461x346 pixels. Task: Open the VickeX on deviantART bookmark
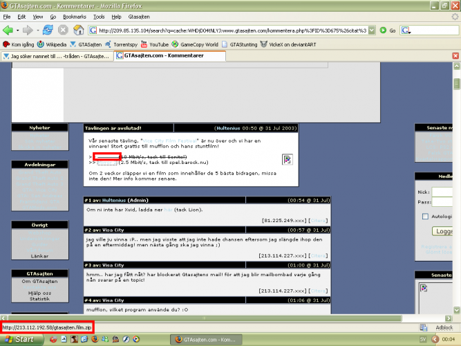click(288, 44)
